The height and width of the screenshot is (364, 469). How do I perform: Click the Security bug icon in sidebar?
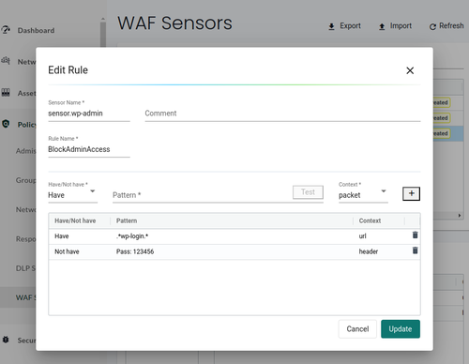click(x=6, y=340)
